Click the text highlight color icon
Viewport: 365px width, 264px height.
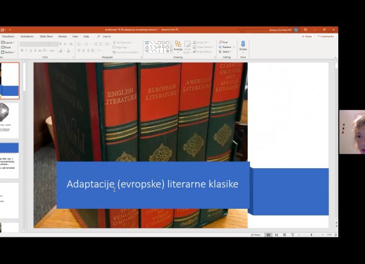[x=61, y=50]
